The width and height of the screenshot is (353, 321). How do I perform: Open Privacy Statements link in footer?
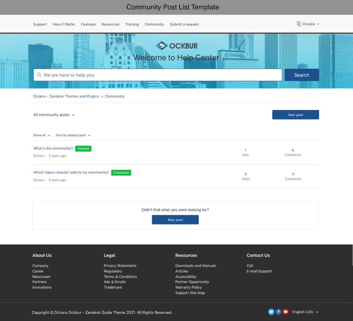coord(120,266)
